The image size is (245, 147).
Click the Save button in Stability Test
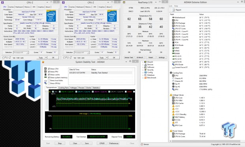point(87,143)
